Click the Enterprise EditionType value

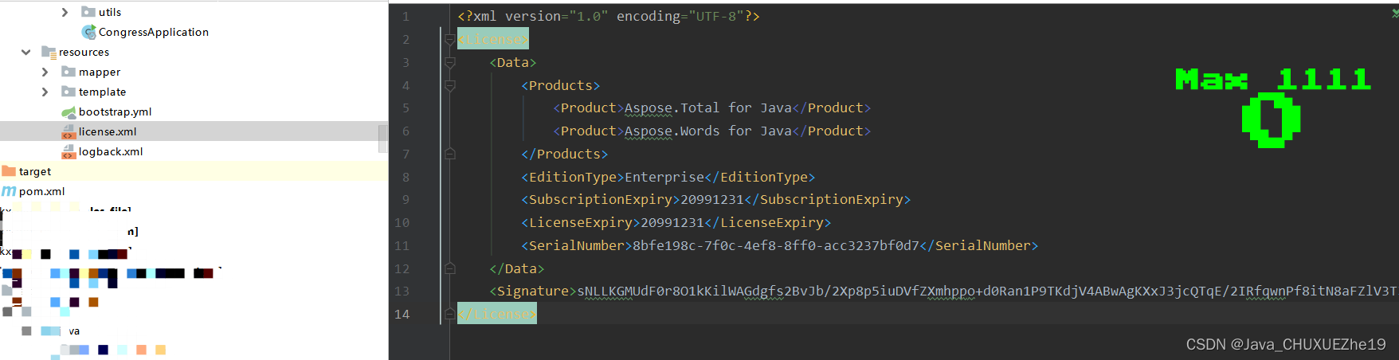[664, 177]
